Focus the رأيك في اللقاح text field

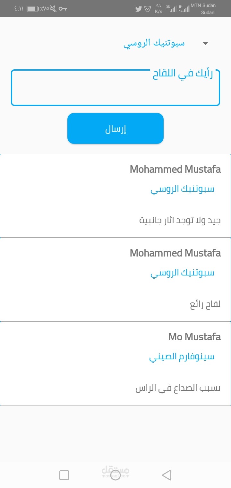pos(116,88)
